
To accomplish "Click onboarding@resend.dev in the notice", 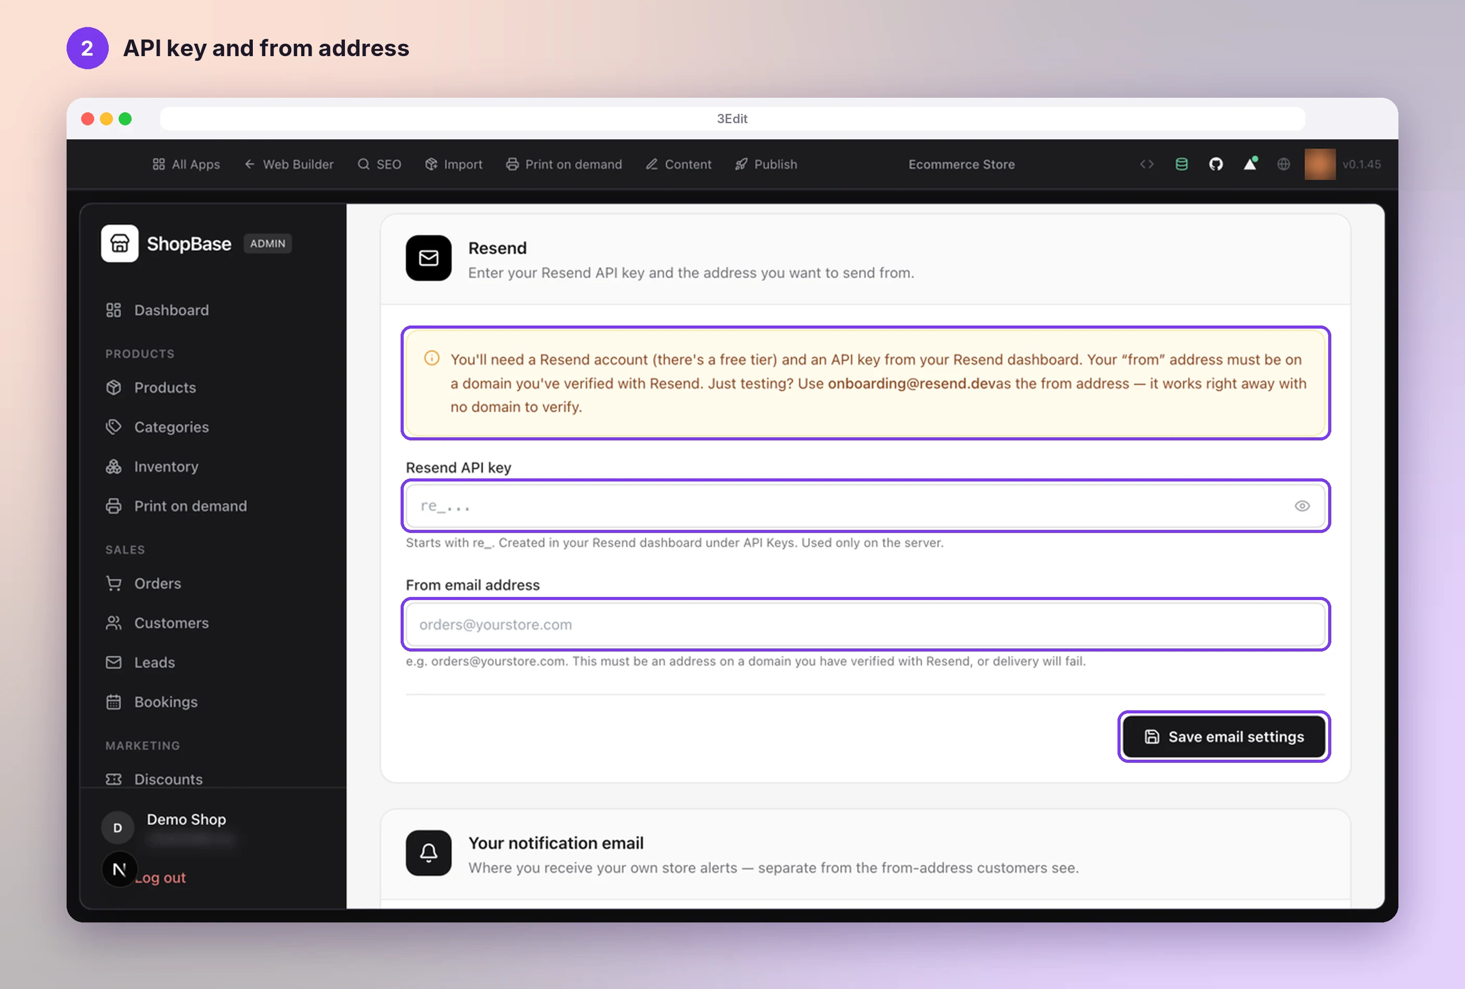I will coord(911,384).
